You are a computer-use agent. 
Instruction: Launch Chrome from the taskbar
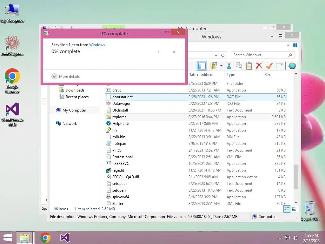[45, 238]
